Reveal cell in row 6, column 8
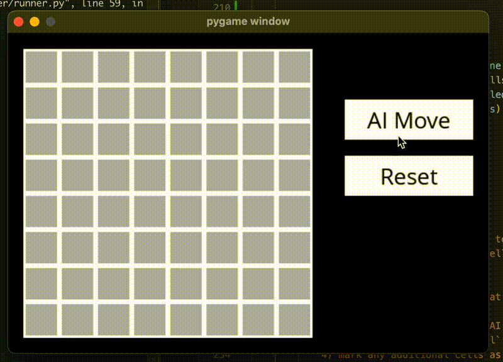Screen dimensions: 503x362 294,248
